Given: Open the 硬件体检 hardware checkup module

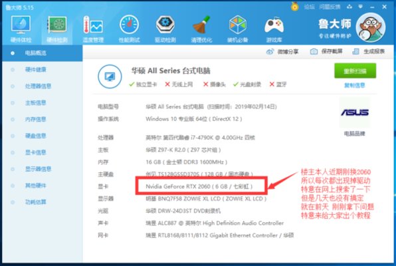Looking at the screenshot, I should point(21,29).
